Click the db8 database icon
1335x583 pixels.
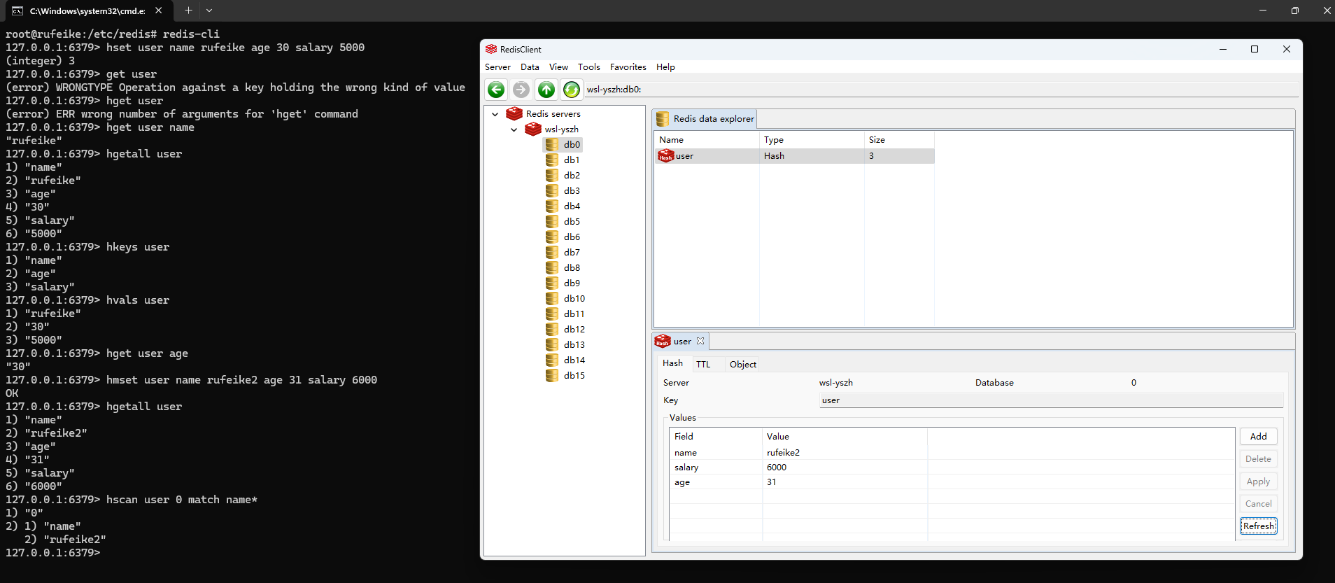pyautogui.click(x=552, y=267)
